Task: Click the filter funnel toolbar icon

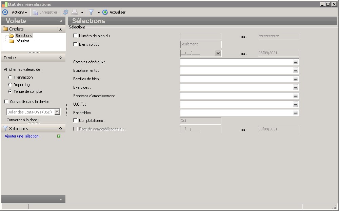Action: (91, 12)
